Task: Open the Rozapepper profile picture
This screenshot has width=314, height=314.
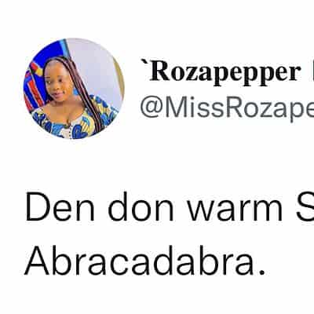Action: point(74,89)
